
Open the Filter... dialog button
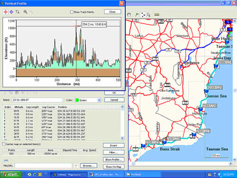tap(114, 152)
